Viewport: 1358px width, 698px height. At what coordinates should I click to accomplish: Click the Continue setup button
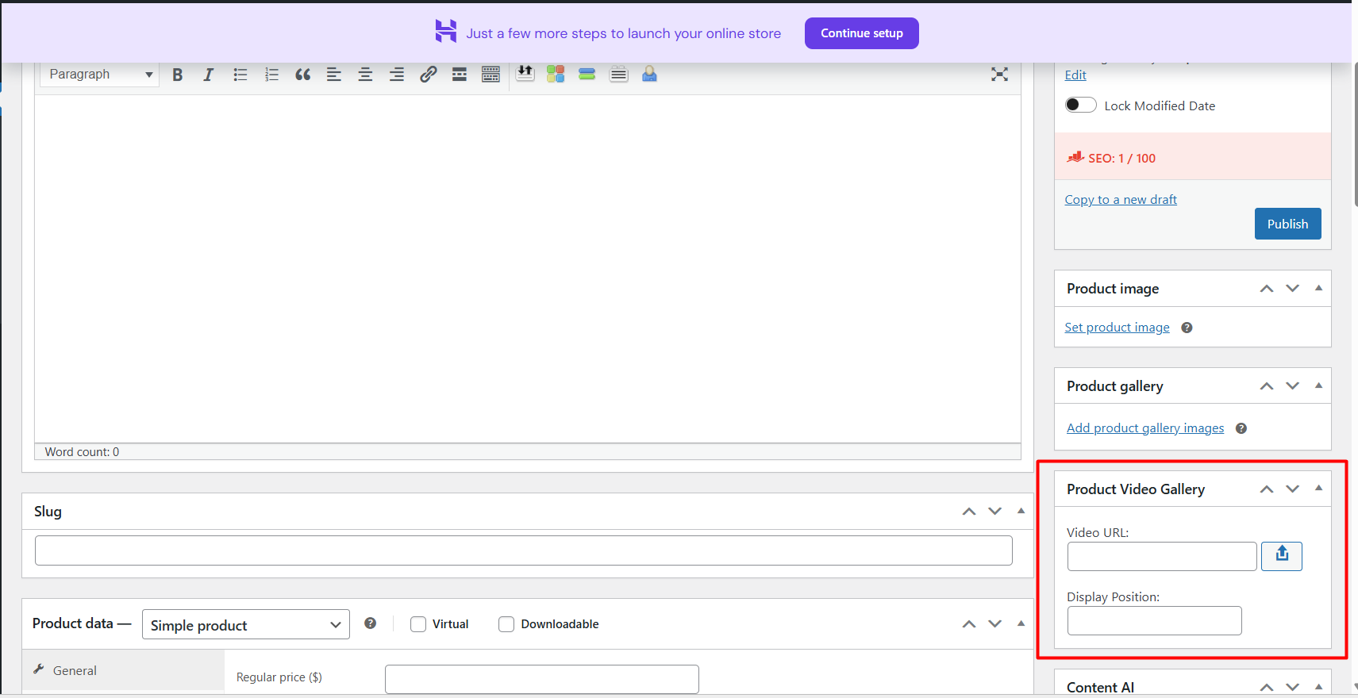pyautogui.click(x=862, y=33)
